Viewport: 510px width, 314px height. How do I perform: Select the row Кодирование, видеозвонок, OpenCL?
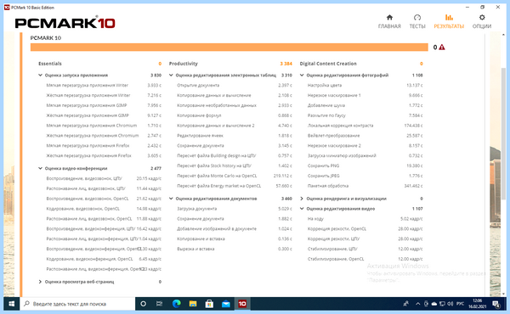coord(104,209)
